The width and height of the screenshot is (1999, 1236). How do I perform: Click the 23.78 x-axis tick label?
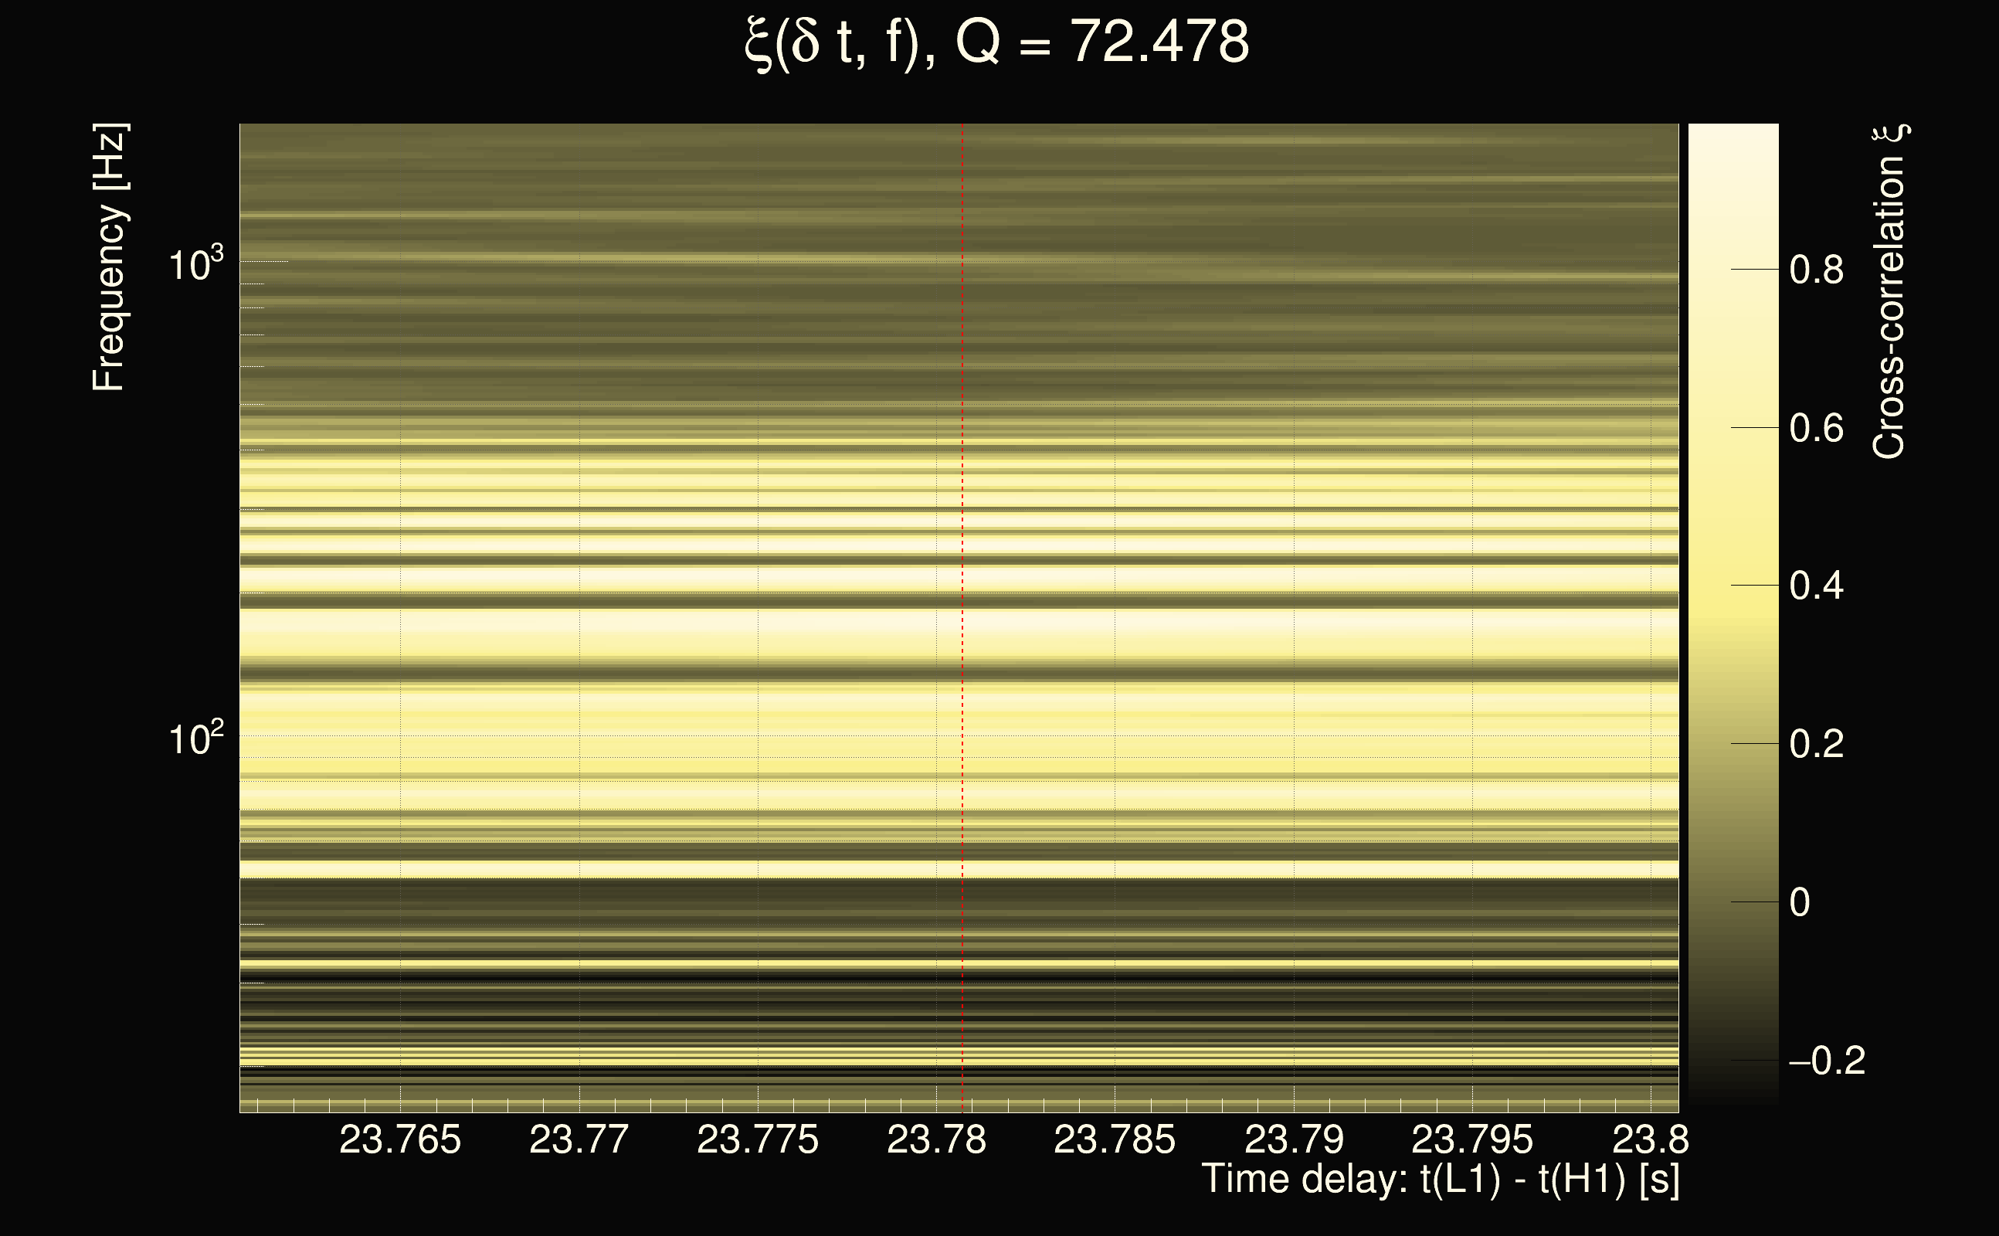click(935, 1139)
